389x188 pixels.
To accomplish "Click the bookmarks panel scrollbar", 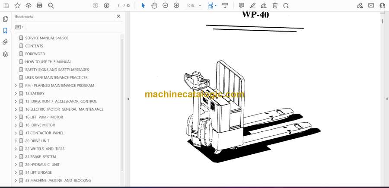I will click(x=122, y=104).
